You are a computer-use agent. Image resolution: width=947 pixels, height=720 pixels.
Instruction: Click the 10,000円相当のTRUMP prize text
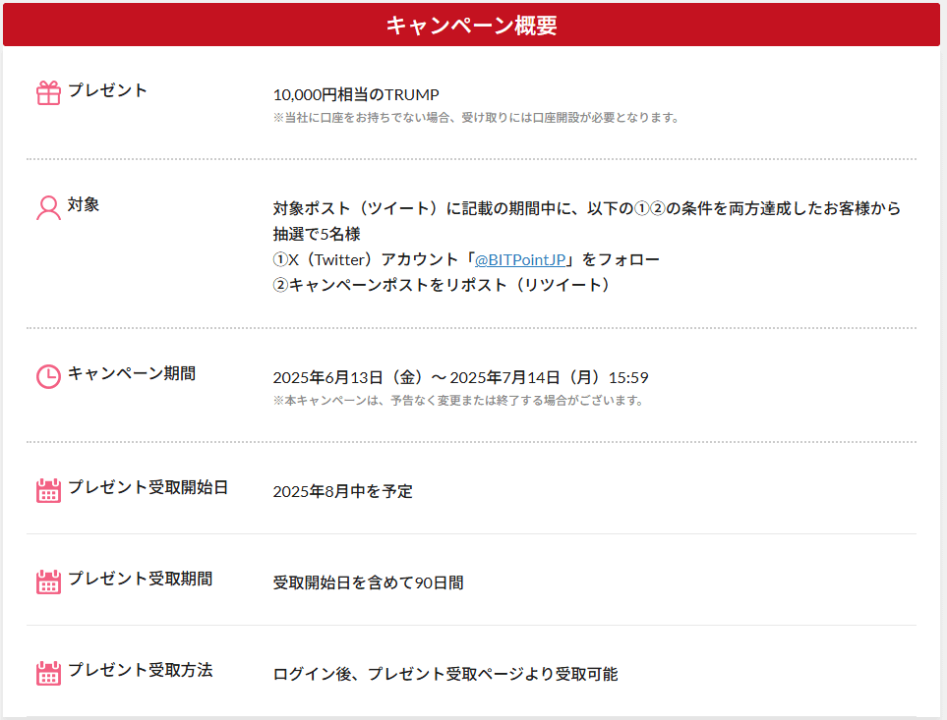point(356,94)
